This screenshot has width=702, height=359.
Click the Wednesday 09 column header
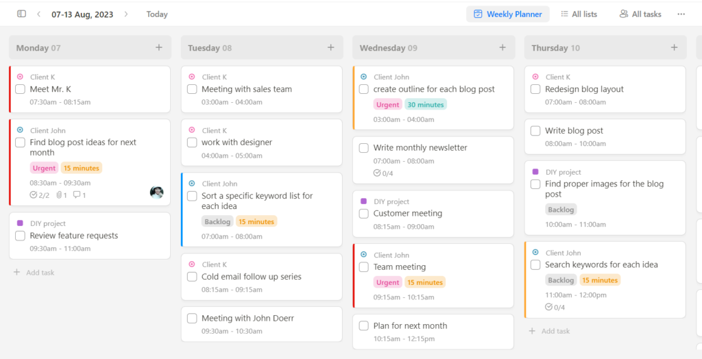click(433, 47)
